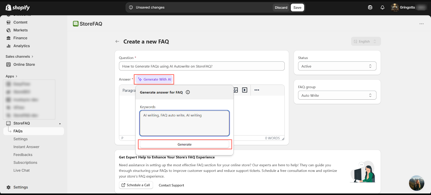Discard the unsaved changes
This screenshot has width=431, height=195.
281,8
